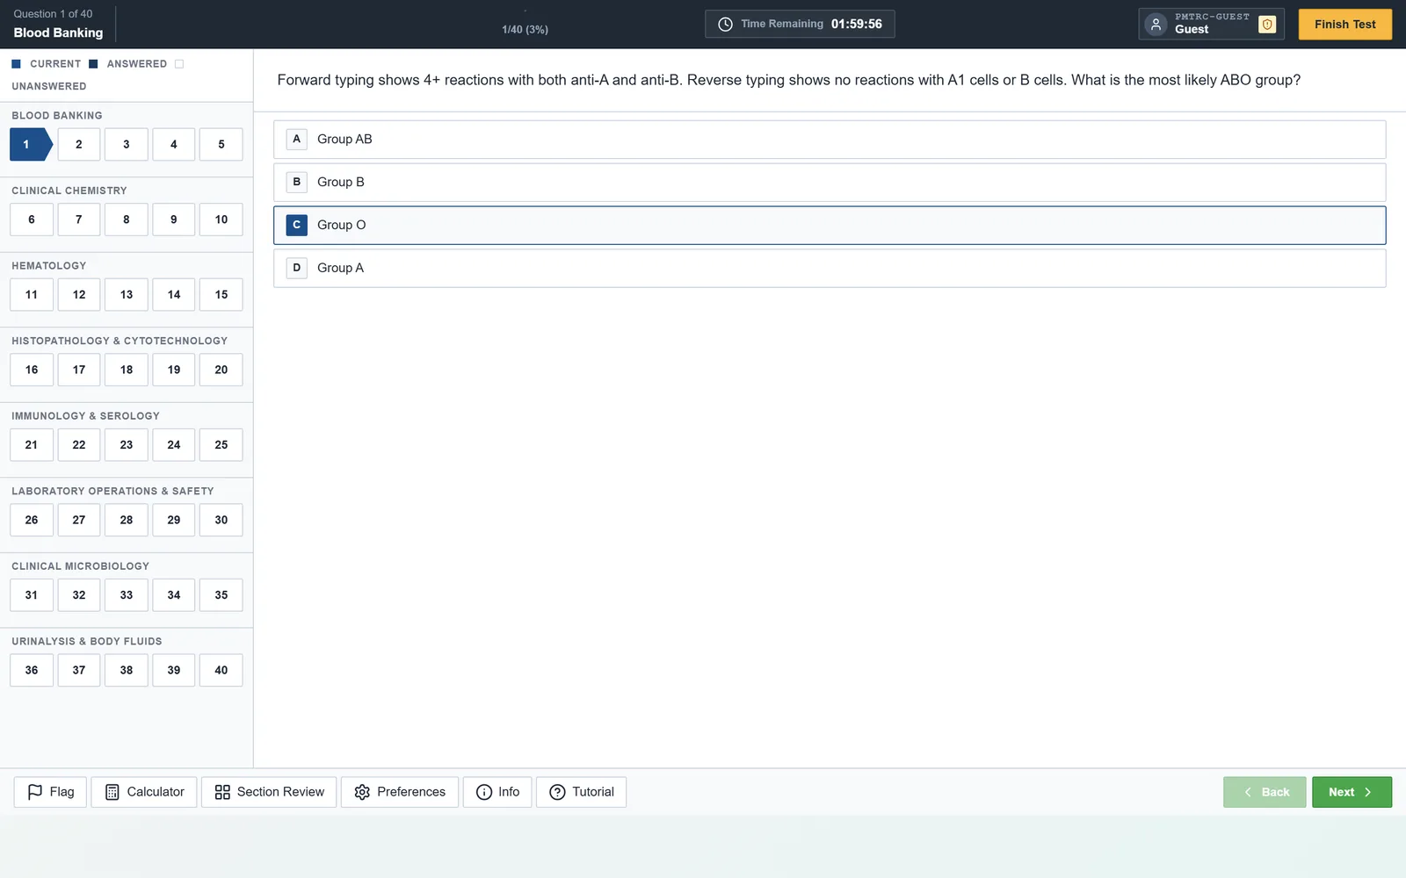Jump to question 6 in Clinical Chemistry
This screenshot has width=1406, height=878.
pyautogui.click(x=32, y=219)
